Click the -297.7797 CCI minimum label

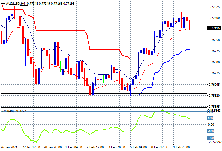pyautogui.click(x=214, y=142)
